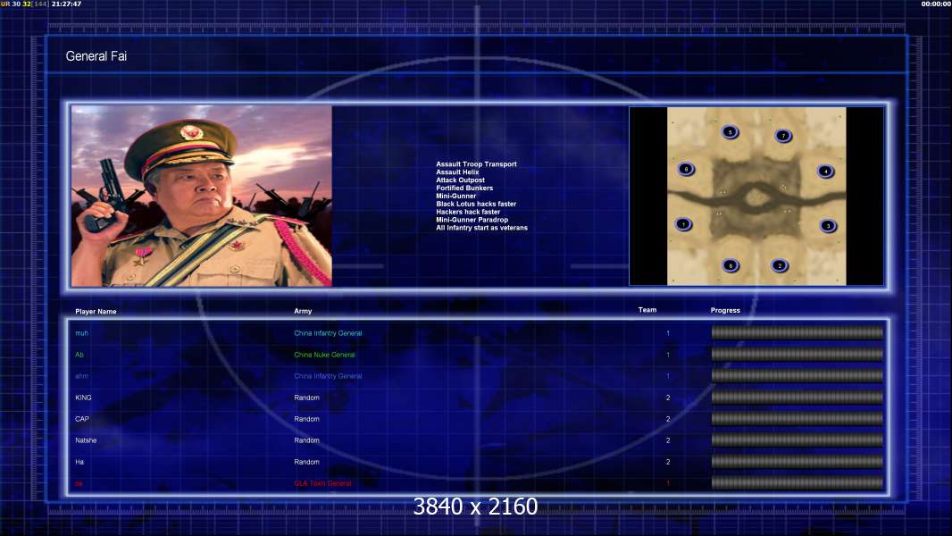This screenshot has width=952, height=536.
Task: Click the 'Random' army in Ha's row
Action: pyautogui.click(x=306, y=462)
